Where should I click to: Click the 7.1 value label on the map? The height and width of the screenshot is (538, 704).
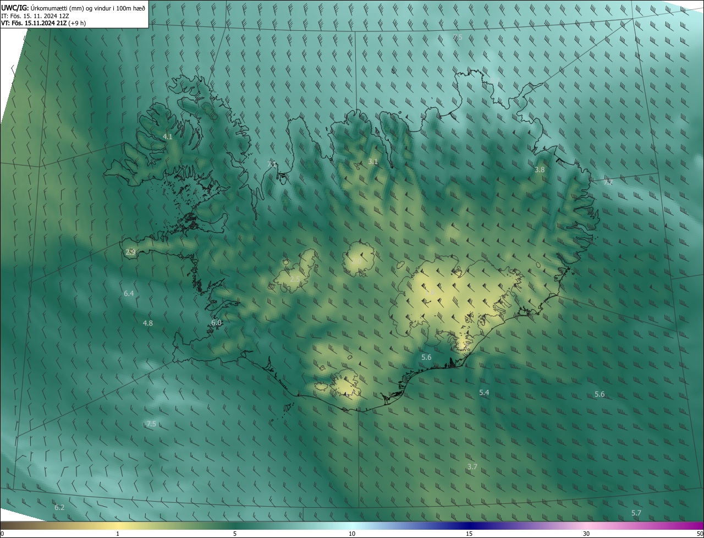coord(271,164)
